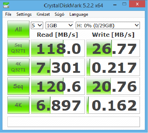
Task: Click the 4K read result 6.897
Action: pyautogui.click(x=58, y=105)
